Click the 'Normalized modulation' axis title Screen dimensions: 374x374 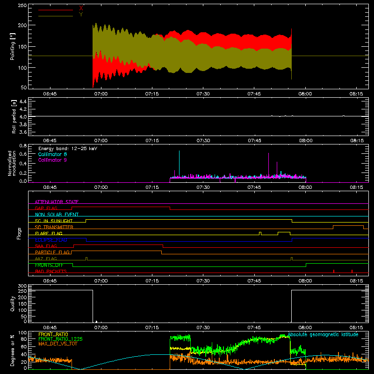(12, 163)
